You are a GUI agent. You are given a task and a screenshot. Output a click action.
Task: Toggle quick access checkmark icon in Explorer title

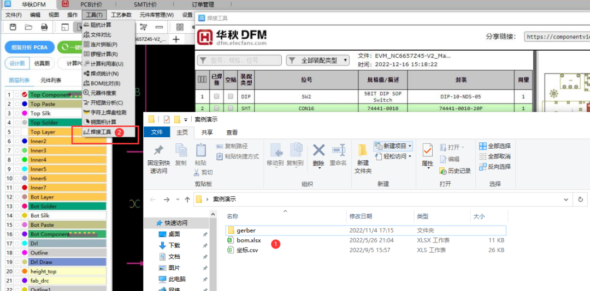coord(167,119)
